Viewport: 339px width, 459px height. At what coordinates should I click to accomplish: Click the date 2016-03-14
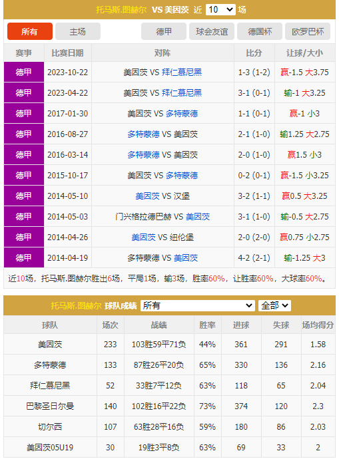coord(68,155)
